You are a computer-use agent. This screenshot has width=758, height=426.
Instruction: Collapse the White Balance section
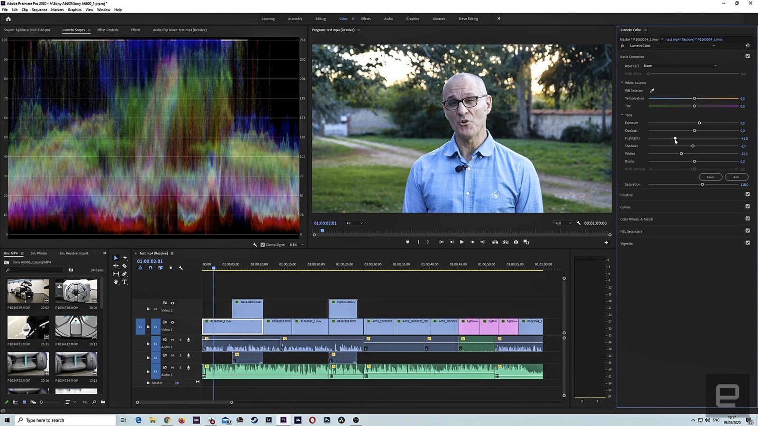(622, 83)
